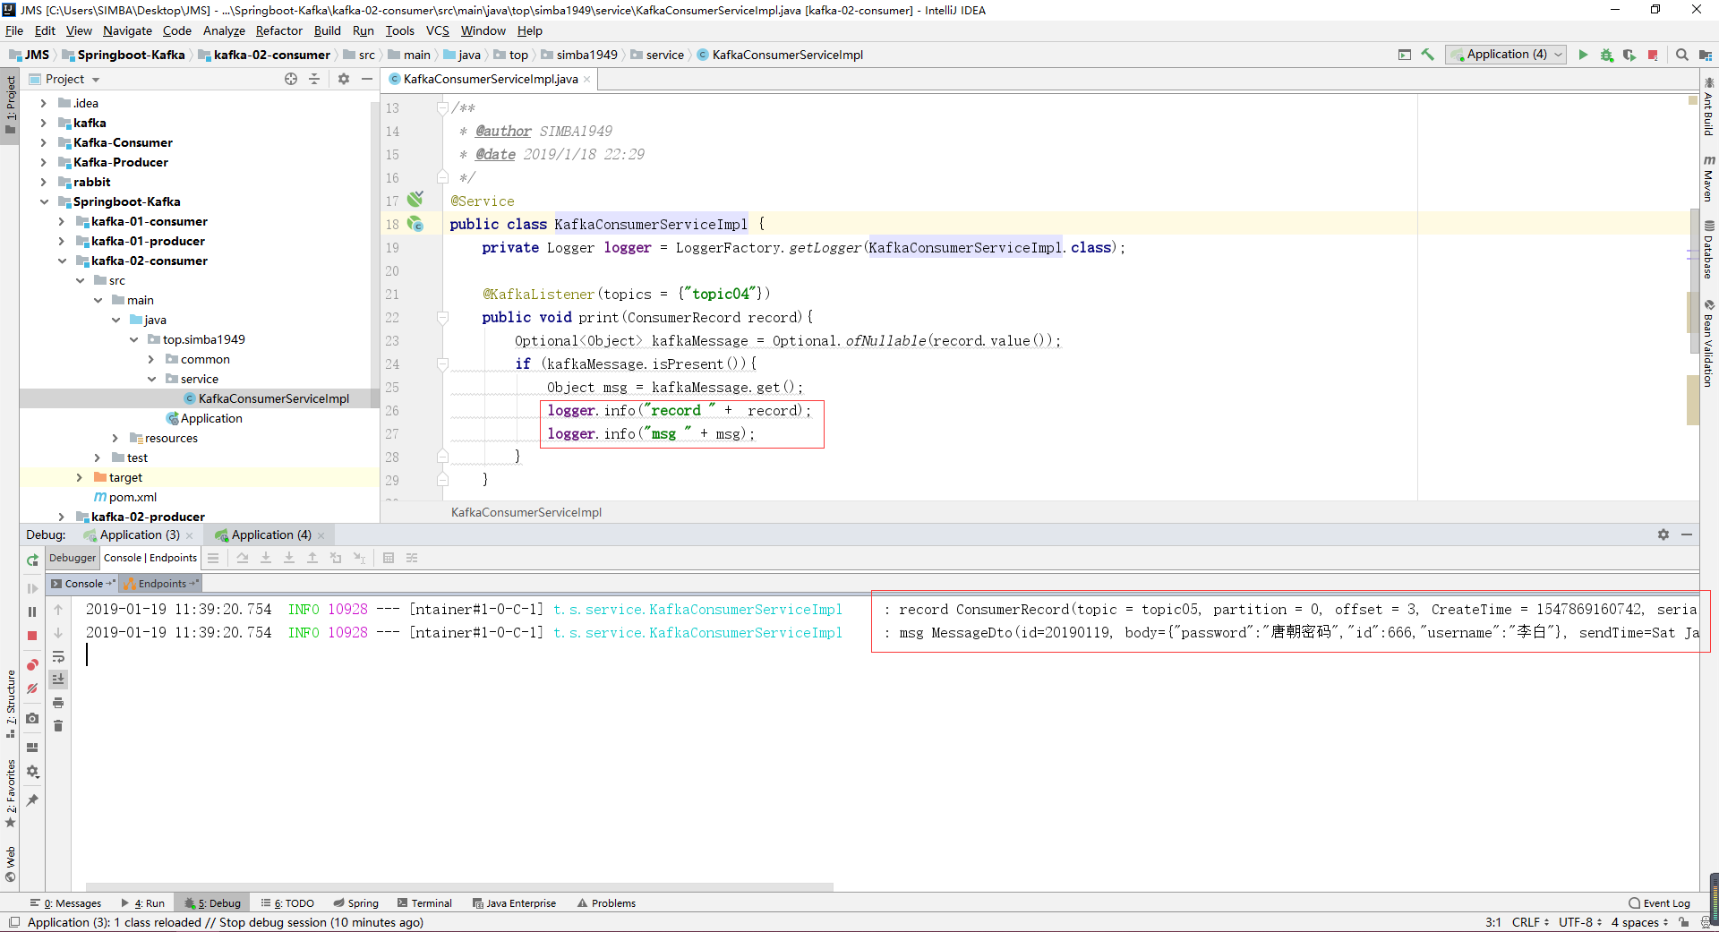Build the project with the hammer icon
The image size is (1719, 932).
[1428, 55]
